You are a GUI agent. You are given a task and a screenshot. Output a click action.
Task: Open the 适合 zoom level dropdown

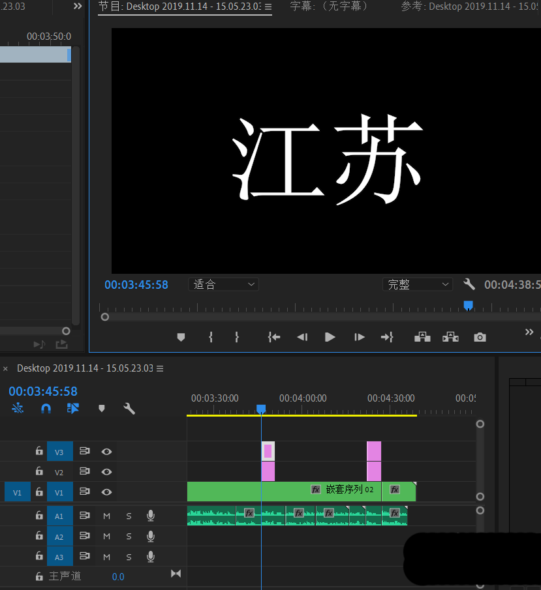click(223, 284)
